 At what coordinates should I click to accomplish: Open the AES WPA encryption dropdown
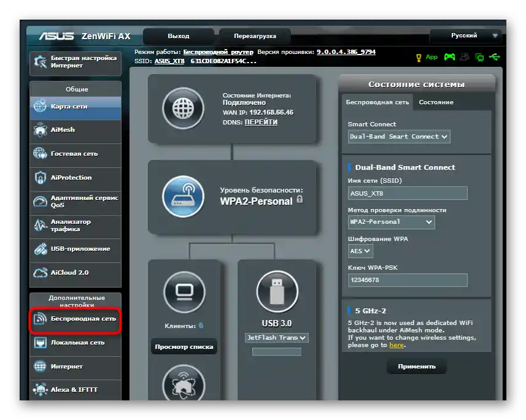(x=360, y=251)
